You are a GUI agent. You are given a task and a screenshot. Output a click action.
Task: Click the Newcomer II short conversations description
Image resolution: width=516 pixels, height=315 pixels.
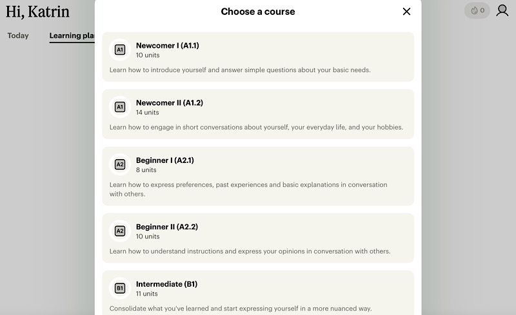click(256, 127)
